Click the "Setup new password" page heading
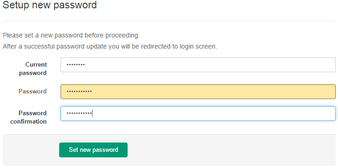The height and width of the screenshot is (168, 338). coord(50,5)
